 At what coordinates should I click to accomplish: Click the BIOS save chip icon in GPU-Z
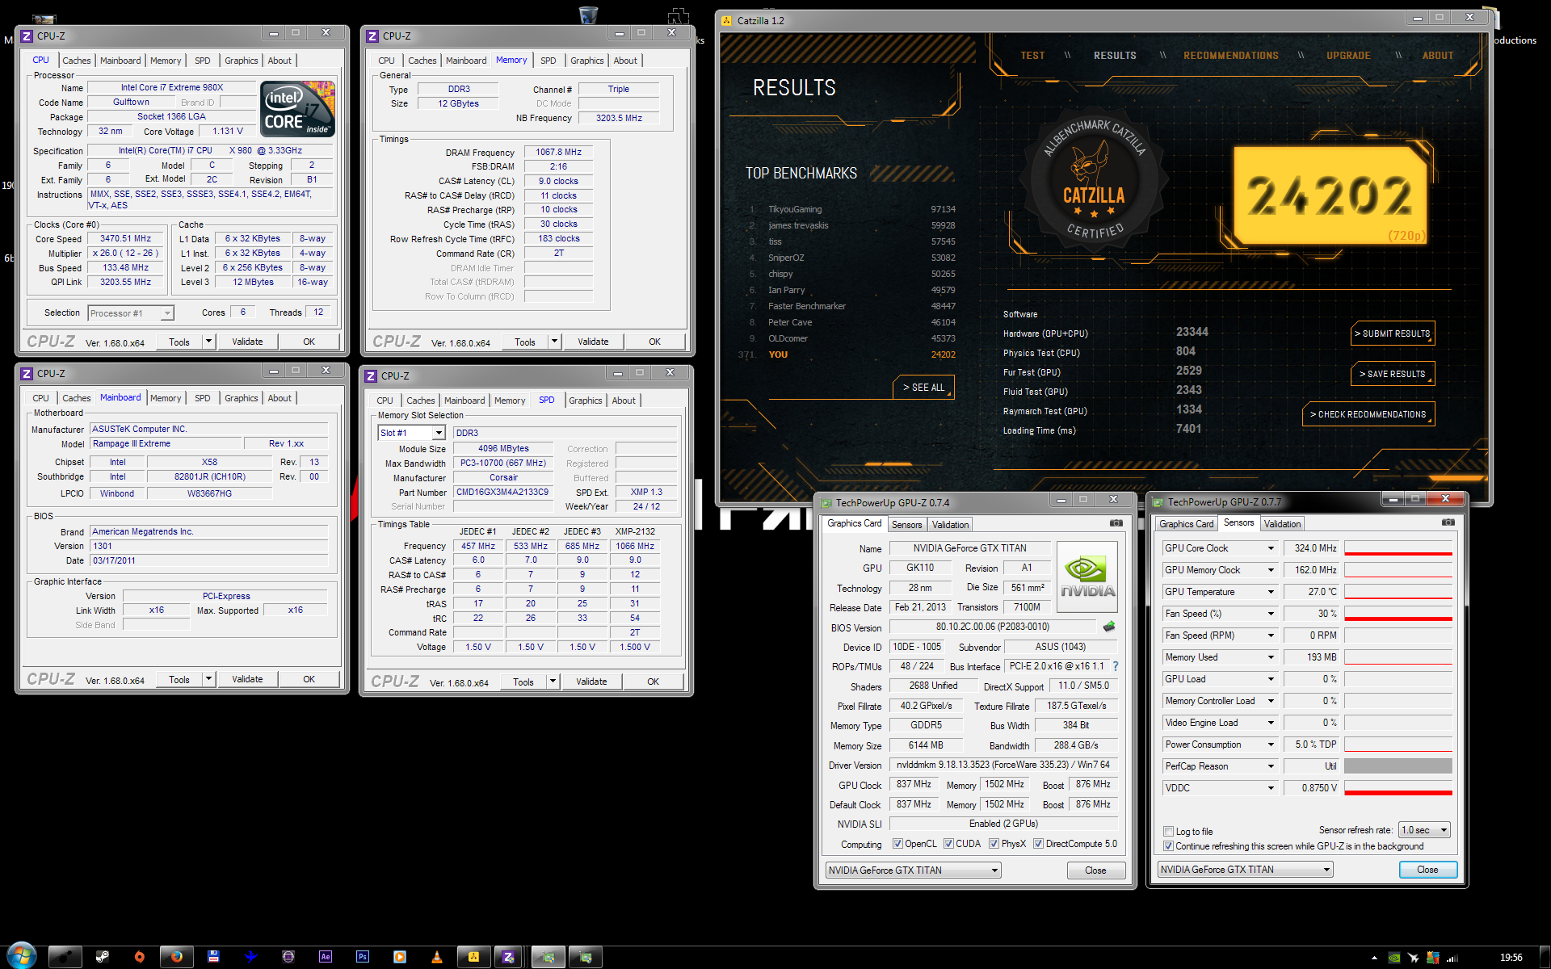(1109, 627)
